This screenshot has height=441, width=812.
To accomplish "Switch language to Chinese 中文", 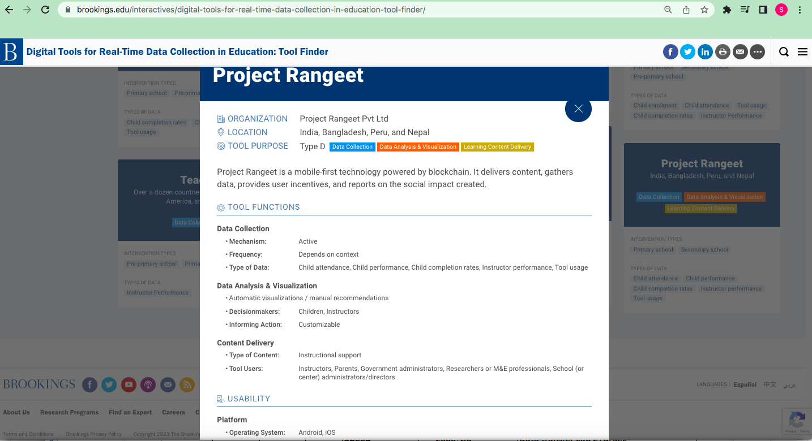I will click(x=770, y=384).
